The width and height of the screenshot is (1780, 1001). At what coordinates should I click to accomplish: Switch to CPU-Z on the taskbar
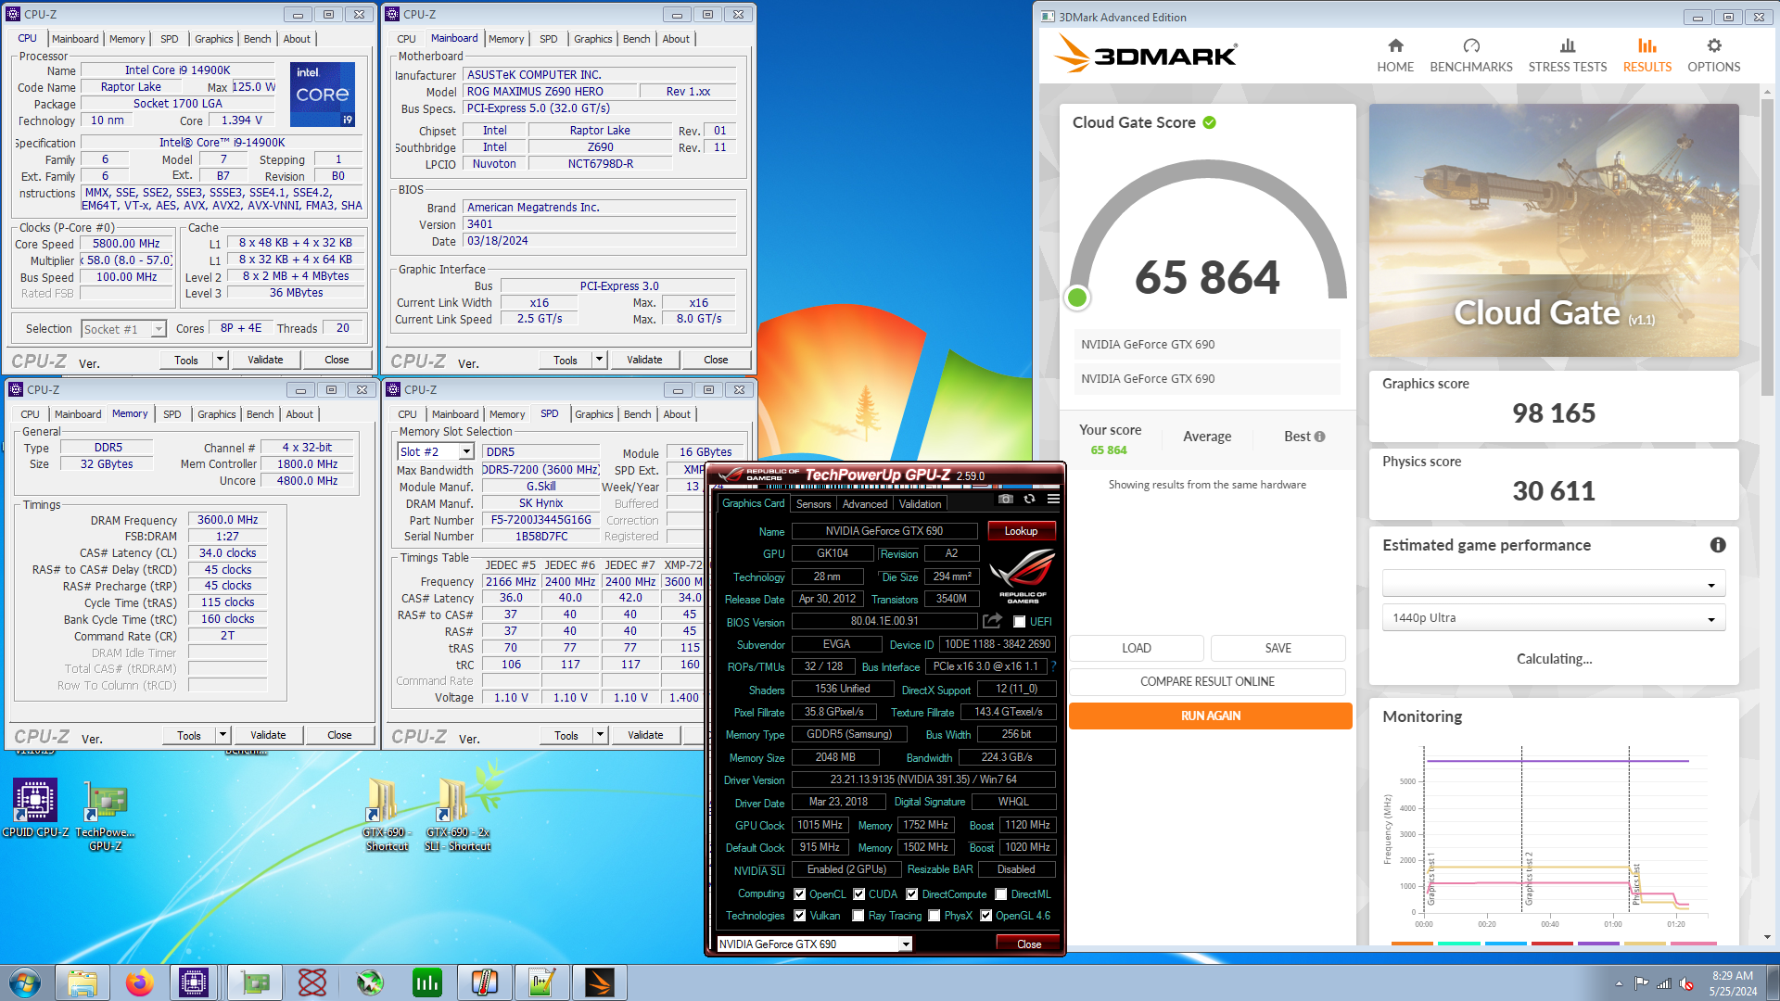tap(194, 982)
